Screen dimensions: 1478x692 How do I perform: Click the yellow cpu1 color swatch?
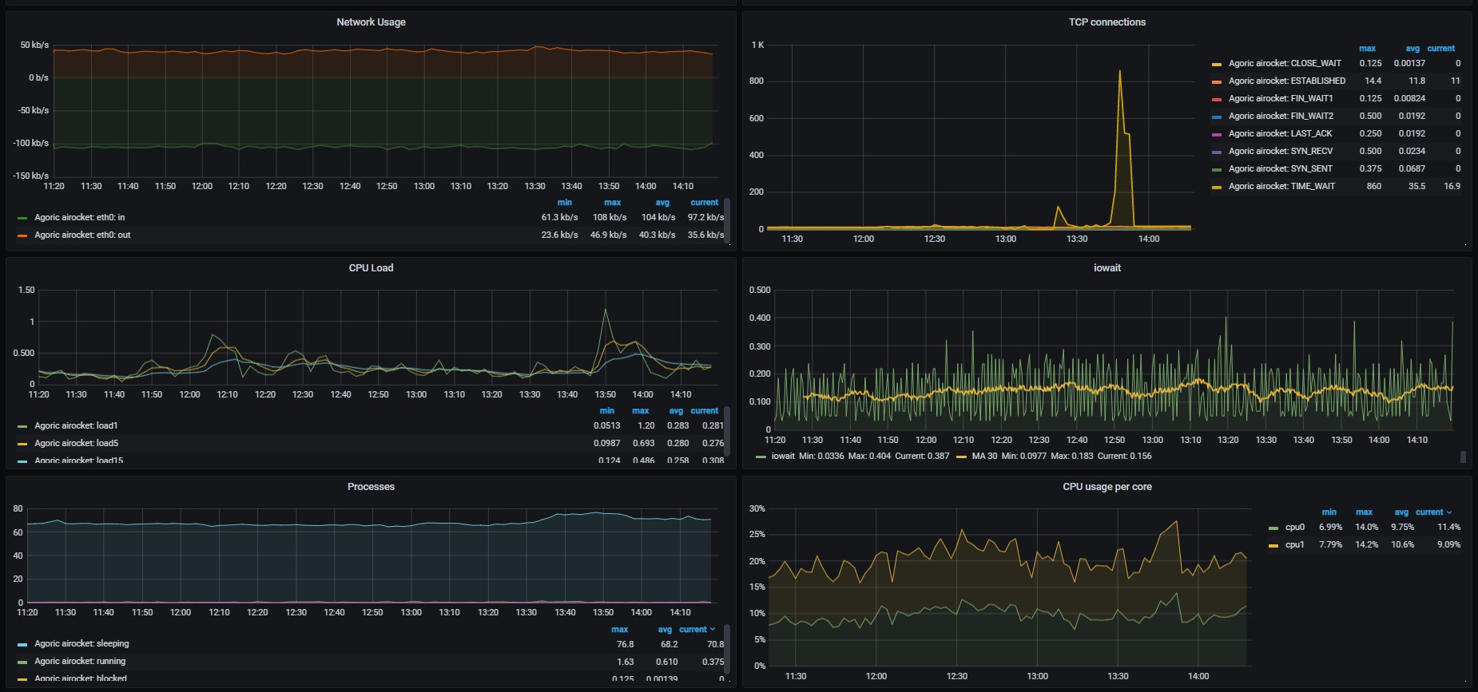[x=1273, y=545]
